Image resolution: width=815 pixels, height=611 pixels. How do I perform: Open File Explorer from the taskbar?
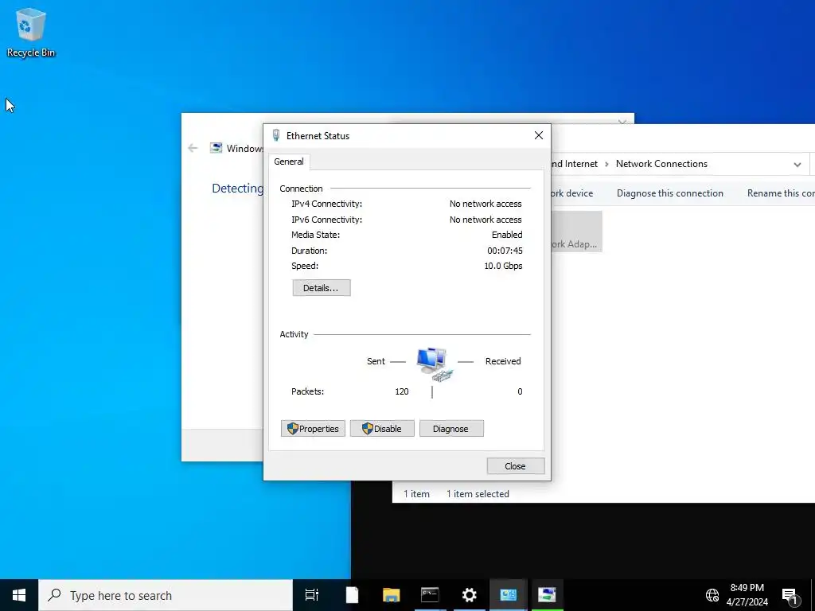coord(391,595)
